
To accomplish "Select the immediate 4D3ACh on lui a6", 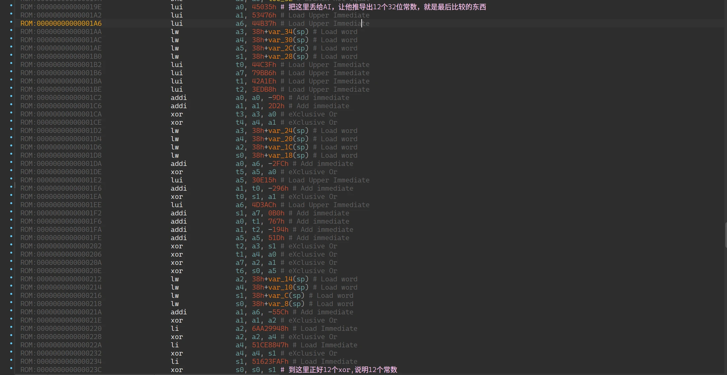I will point(264,205).
